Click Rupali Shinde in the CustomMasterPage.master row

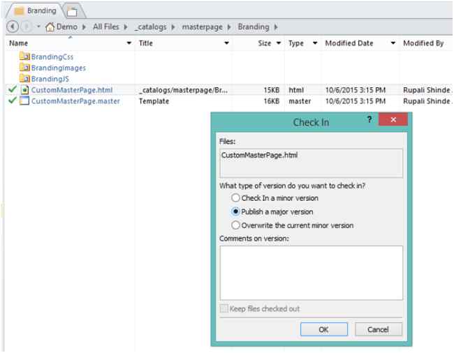click(427, 101)
